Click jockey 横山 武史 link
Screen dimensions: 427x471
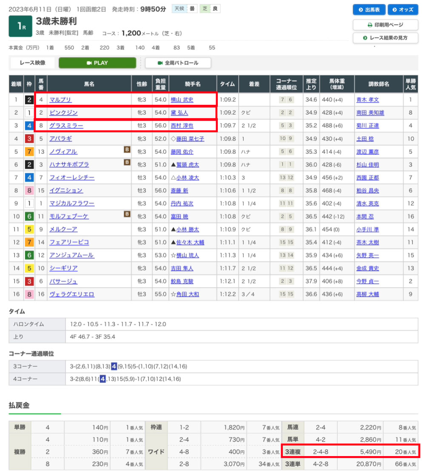click(182, 100)
